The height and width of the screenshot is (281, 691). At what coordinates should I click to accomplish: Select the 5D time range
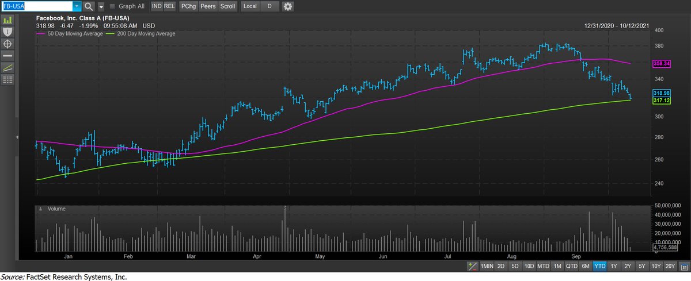coord(515,267)
